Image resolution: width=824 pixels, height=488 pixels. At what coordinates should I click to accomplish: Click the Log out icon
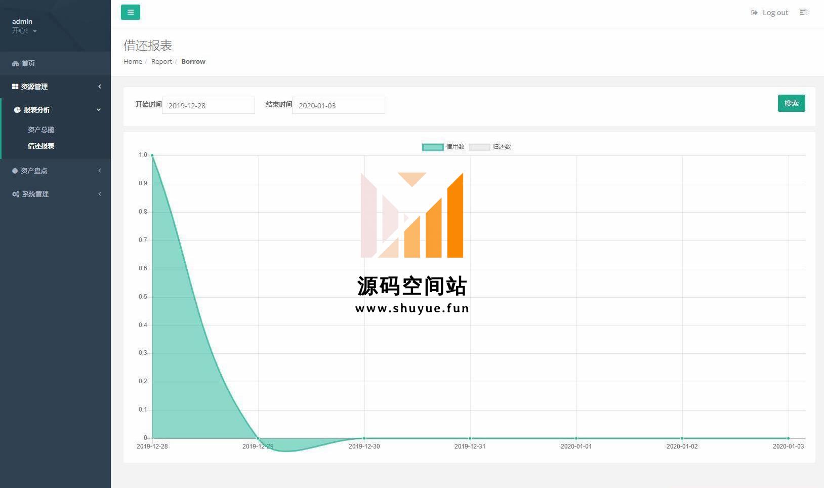point(754,13)
